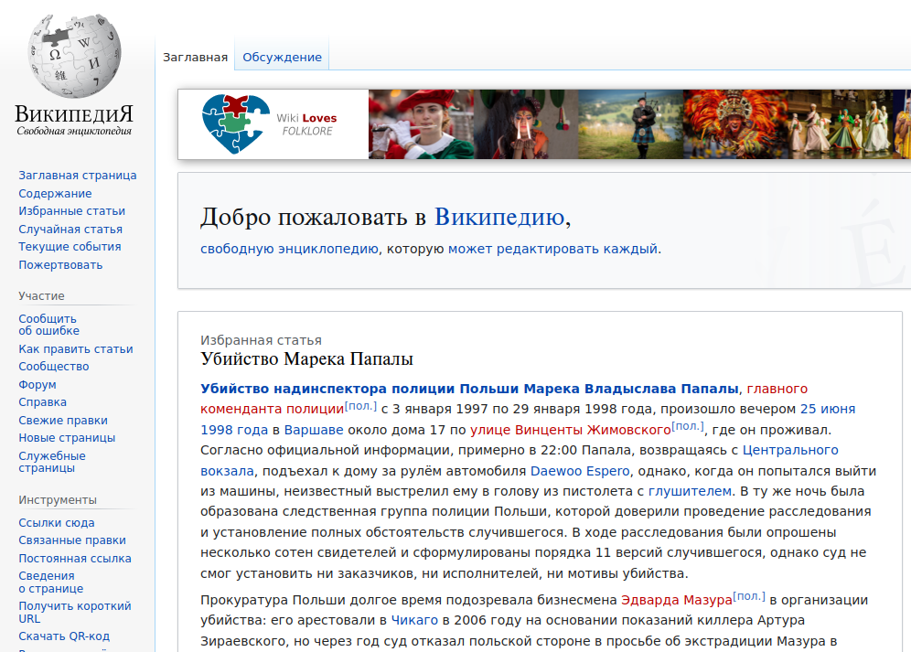911x652 pixels.
Task: Open the Чикаго link
Action: pos(414,620)
